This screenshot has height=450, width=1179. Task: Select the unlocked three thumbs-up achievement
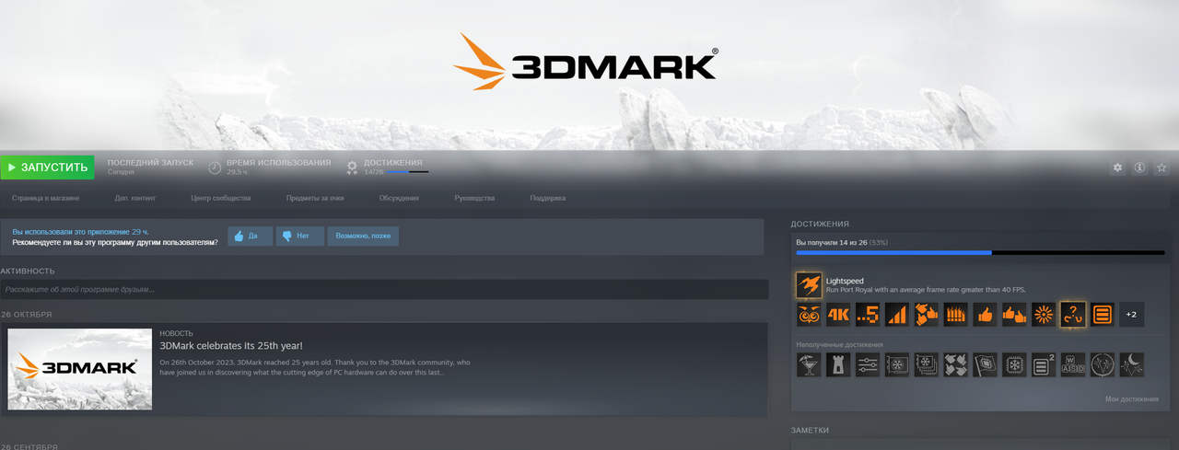click(x=927, y=315)
